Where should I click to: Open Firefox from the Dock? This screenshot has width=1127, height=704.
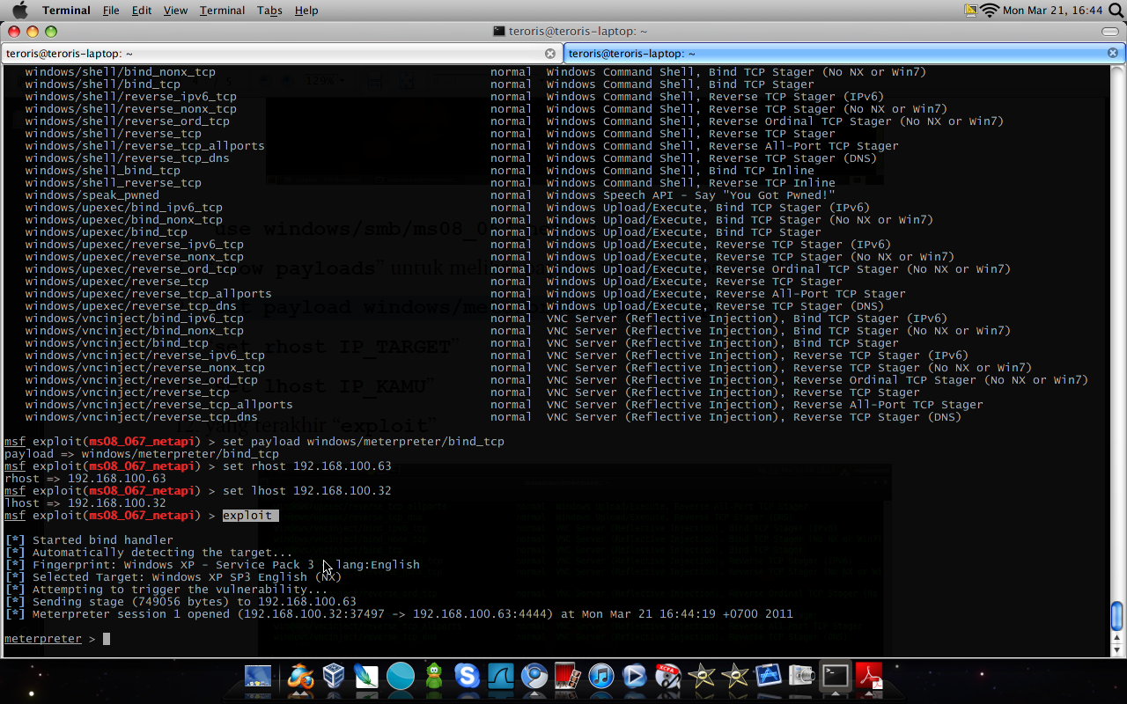coord(299,676)
